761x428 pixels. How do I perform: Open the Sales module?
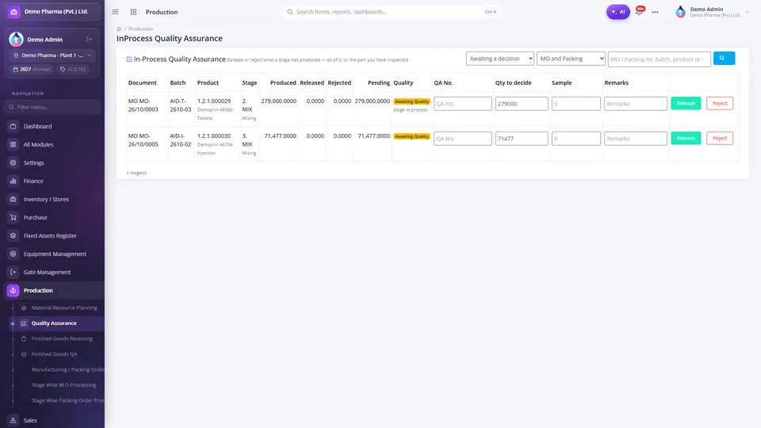(x=52, y=420)
